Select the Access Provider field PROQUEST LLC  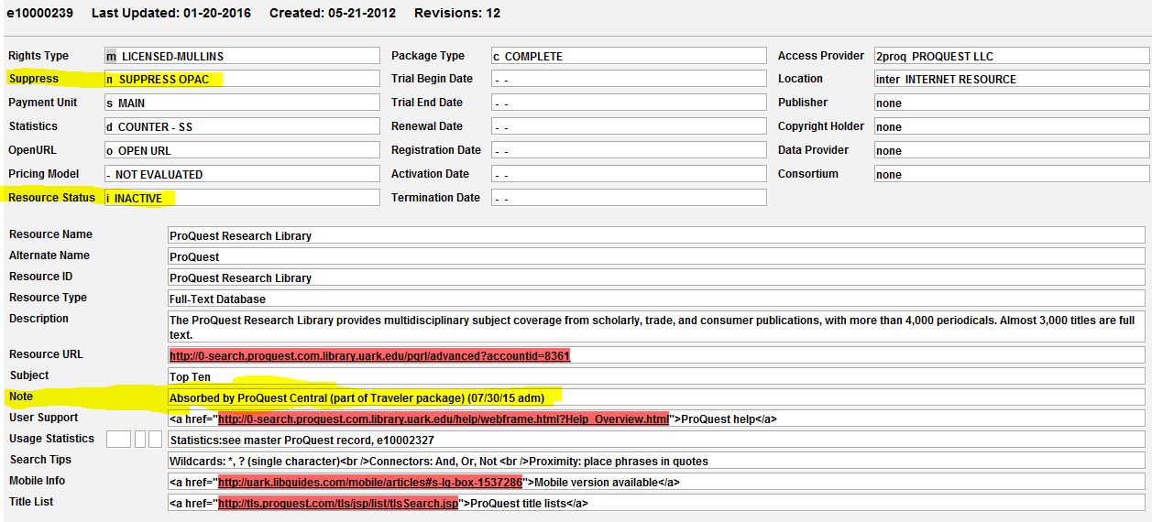pos(1012,56)
